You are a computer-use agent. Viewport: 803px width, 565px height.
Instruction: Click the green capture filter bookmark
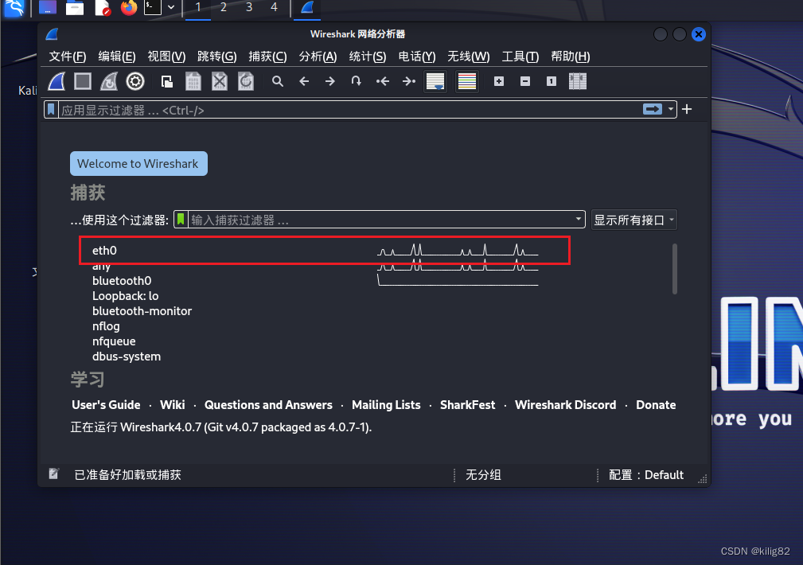pos(181,220)
